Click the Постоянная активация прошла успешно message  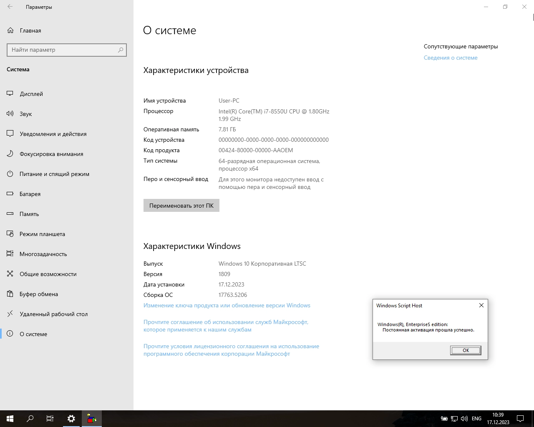click(x=428, y=330)
